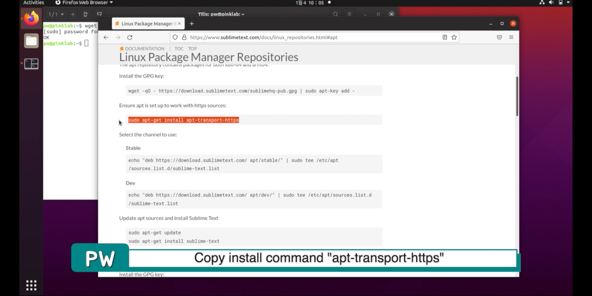Open the clock and calendar in top bar
592x296 pixels.
(x=310, y=3)
